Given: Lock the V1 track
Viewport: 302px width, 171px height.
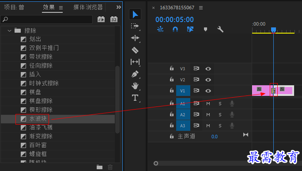Looking at the screenshot, I should [172, 90].
